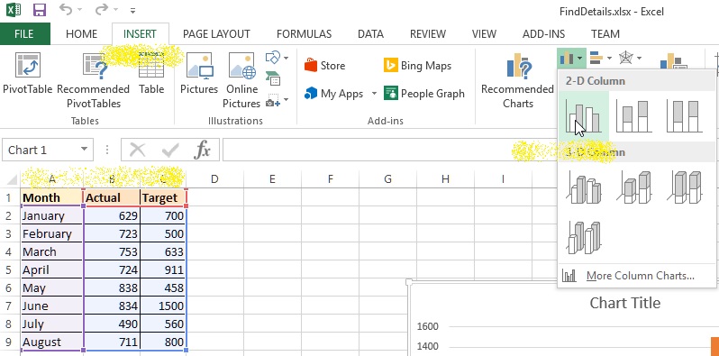Choose 3-D Stacked Column chart
Screen dimensions: 719x356
point(633,187)
